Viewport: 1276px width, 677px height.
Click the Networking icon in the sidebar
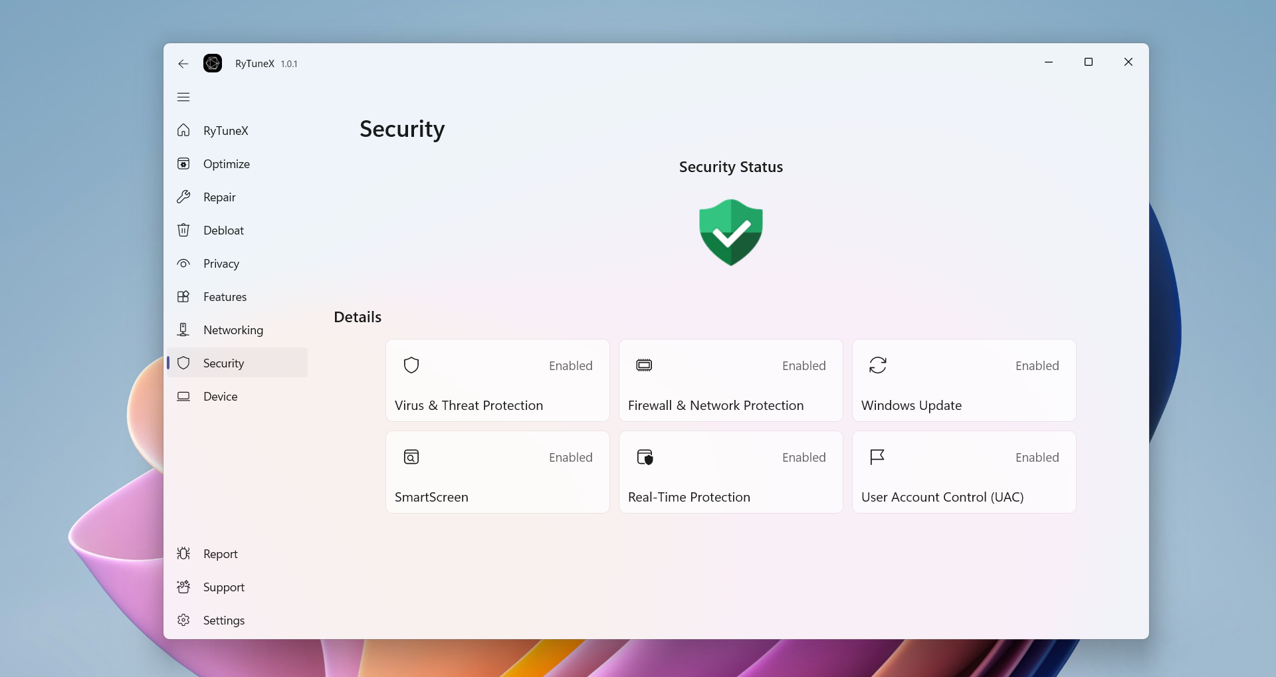[183, 330]
